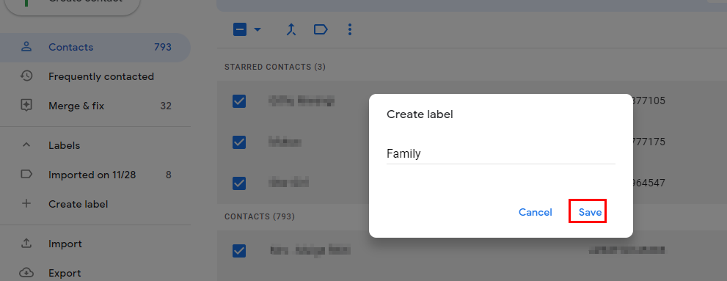Image resolution: width=727 pixels, height=281 pixels.
Task: Click the label name field containing Family
Action: click(x=501, y=154)
